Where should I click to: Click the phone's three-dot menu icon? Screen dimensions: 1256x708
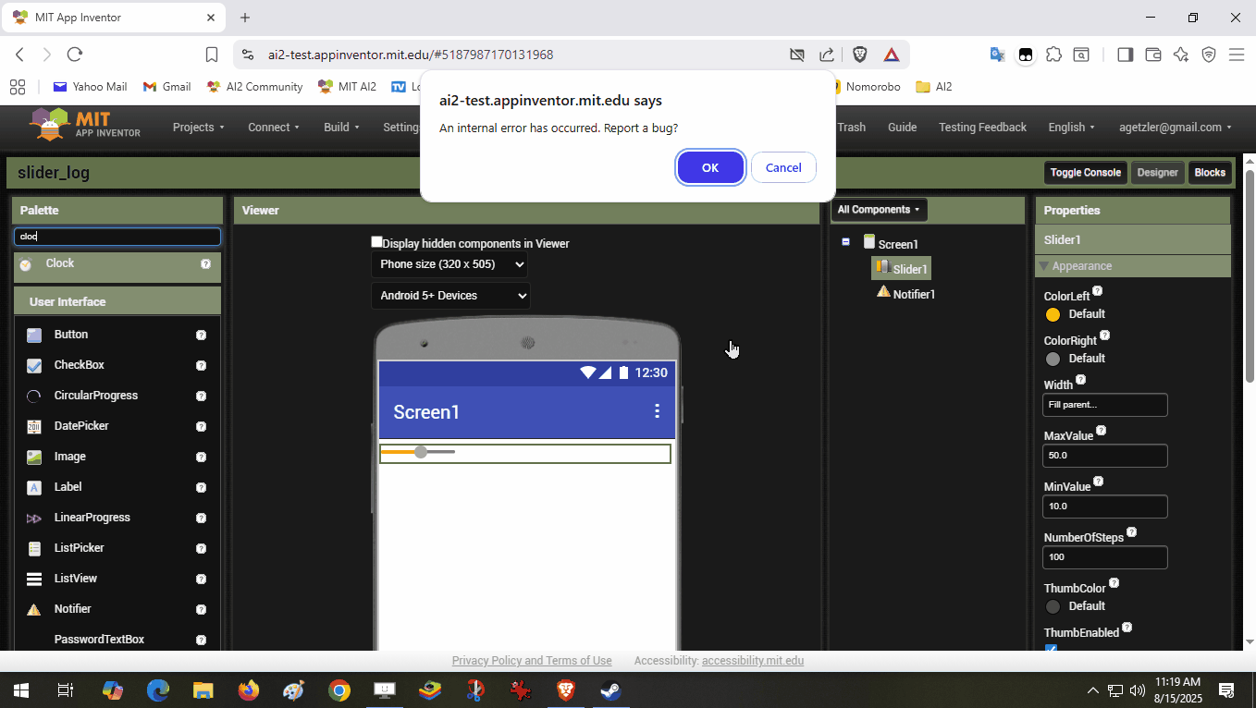(657, 411)
